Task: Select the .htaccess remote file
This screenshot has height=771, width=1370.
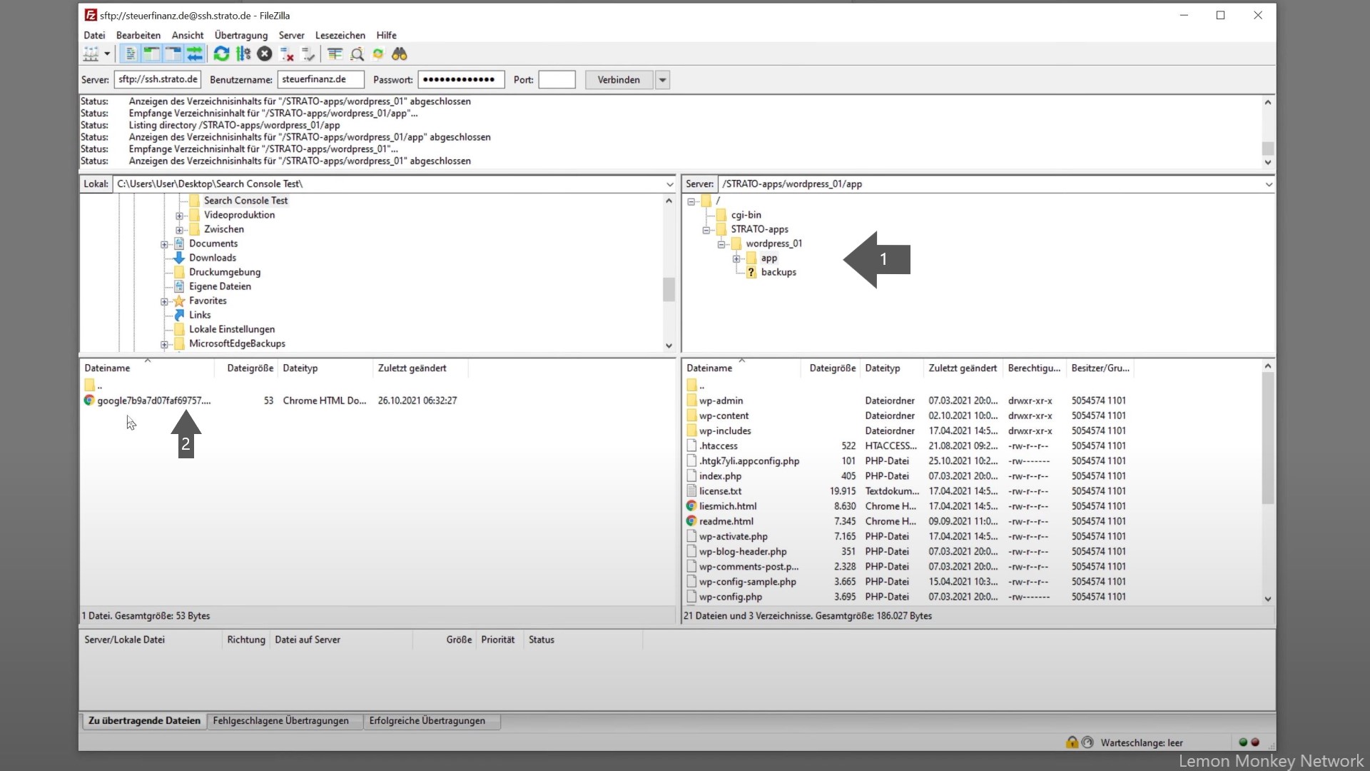Action: click(718, 445)
